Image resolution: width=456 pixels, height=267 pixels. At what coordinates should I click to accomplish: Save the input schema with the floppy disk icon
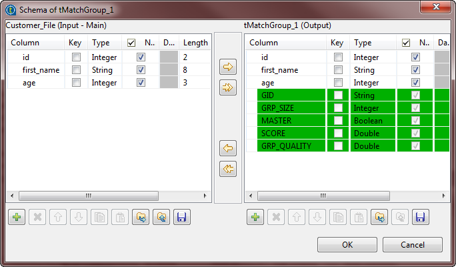pos(180,217)
